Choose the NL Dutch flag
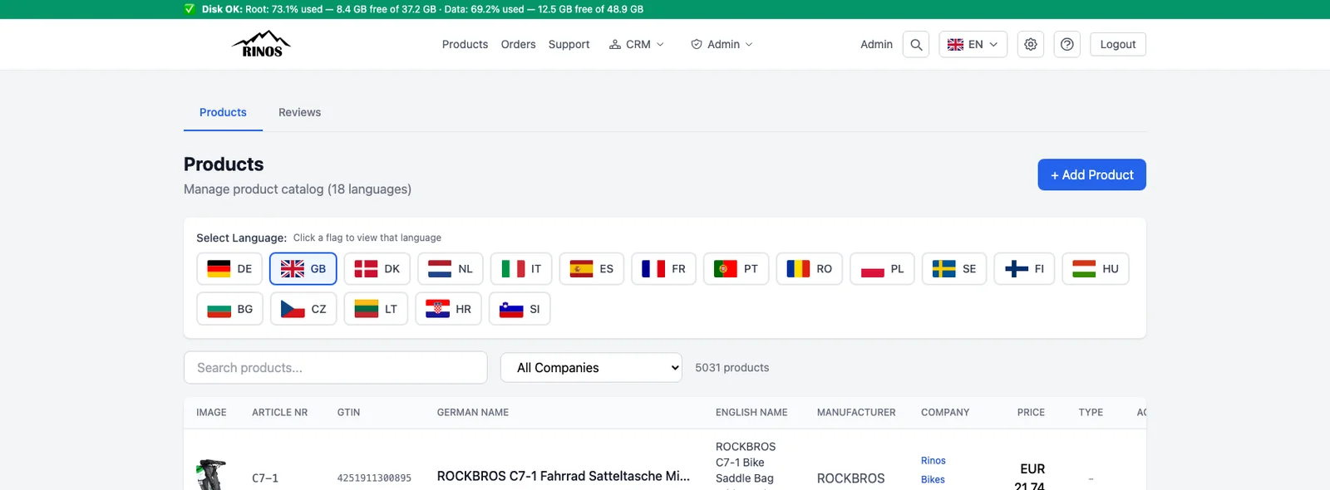 [451, 269]
